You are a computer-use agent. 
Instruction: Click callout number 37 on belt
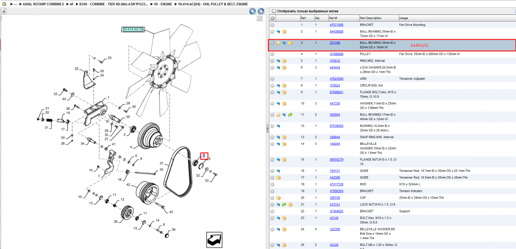click(162, 163)
